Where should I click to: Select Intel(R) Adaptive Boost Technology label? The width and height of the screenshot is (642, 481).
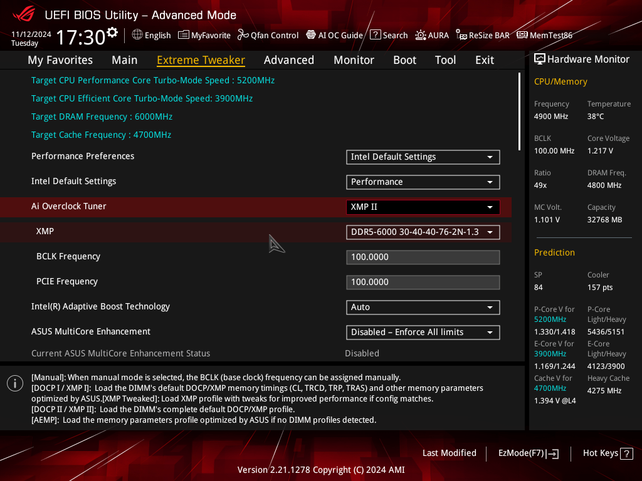pos(100,307)
